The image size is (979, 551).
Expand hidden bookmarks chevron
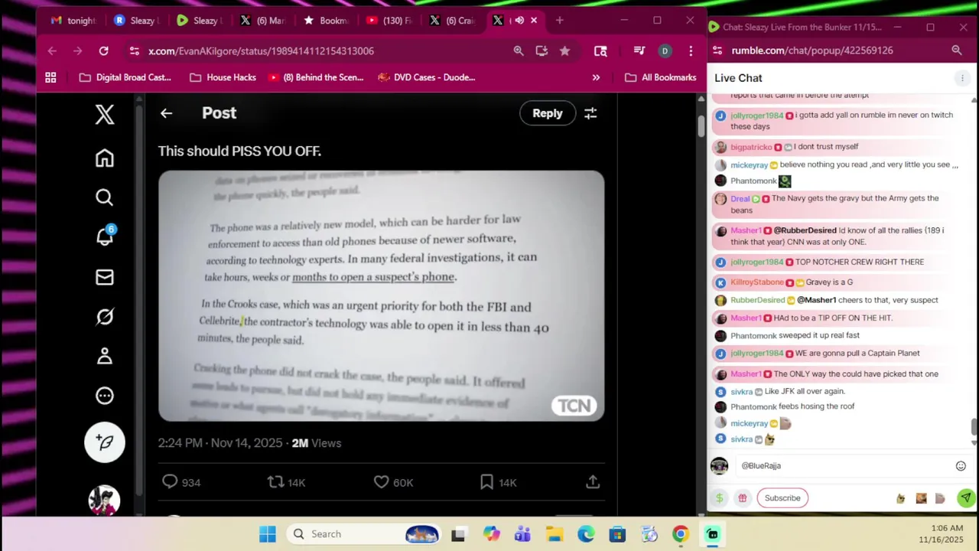[x=596, y=77]
